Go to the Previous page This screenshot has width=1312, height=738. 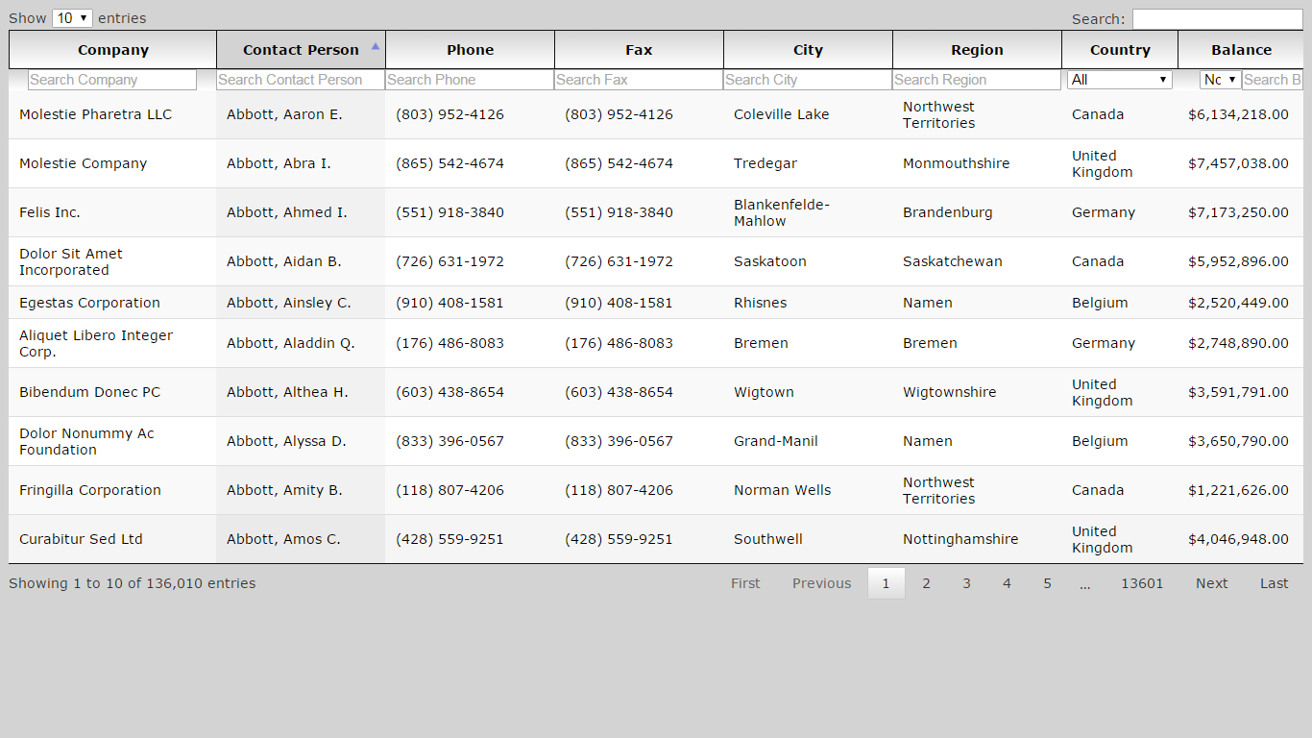(x=821, y=583)
